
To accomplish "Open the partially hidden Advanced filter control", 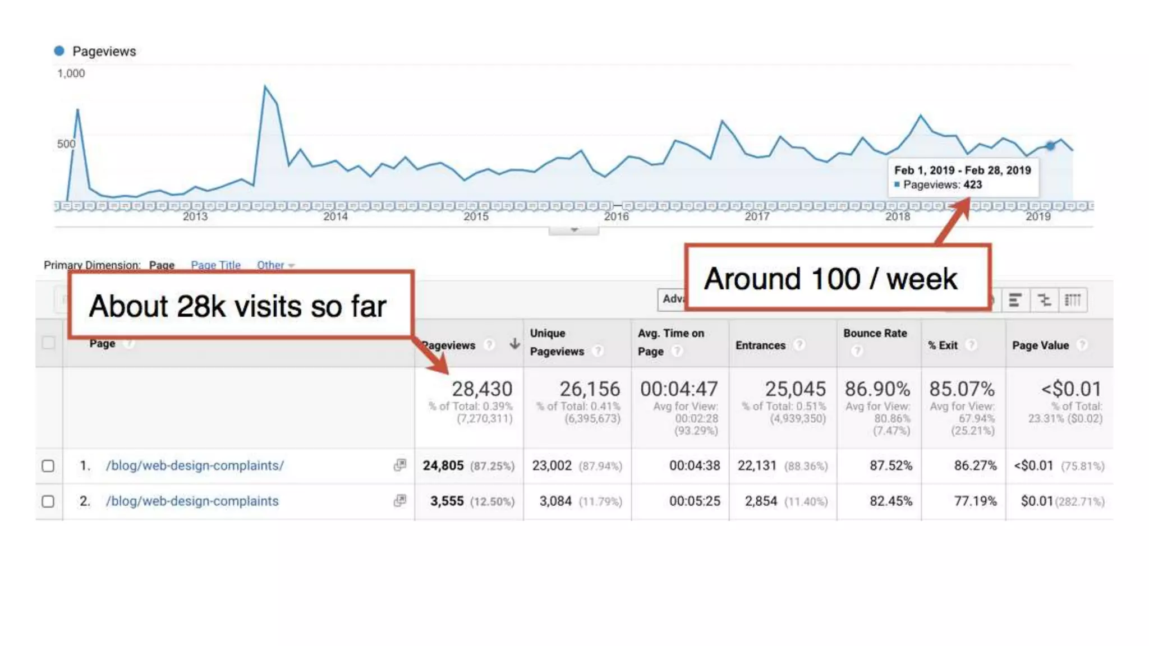I will [672, 299].
